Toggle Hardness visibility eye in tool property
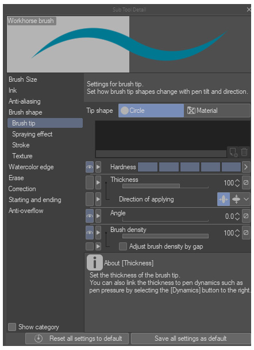This screenshot has height=350, width=254. pos(90,167)
